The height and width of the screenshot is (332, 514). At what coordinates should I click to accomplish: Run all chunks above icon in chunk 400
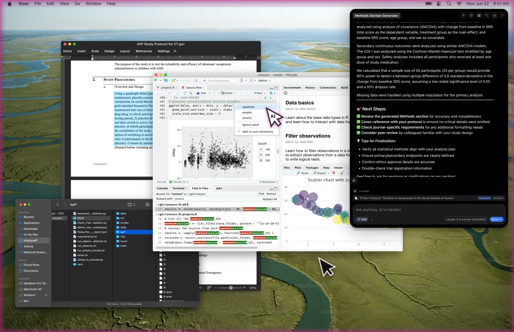point(265,97)
